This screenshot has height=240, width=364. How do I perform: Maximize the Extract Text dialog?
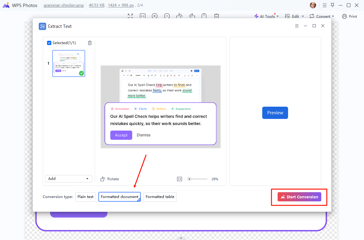click(314, 26)
